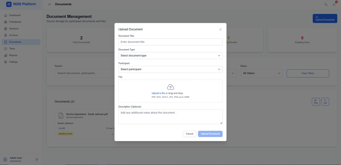Viewport: 341px width, 165px height.
Task: Select Documents in the sidebar
Action: pos(21,42)
